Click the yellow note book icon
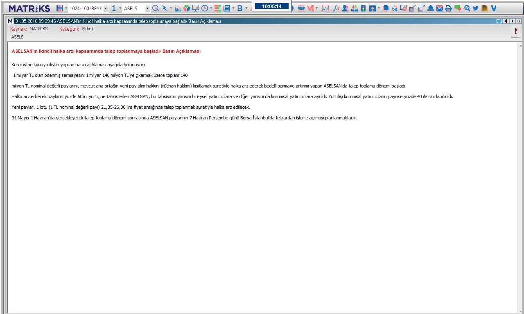 pos(485,8)
